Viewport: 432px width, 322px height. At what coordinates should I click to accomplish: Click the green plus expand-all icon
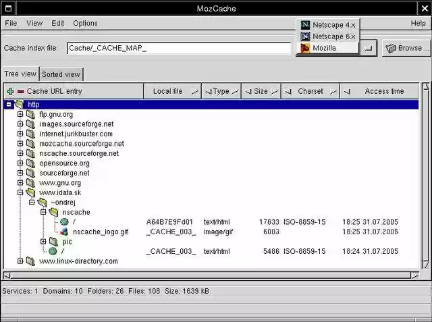(10, 91)
